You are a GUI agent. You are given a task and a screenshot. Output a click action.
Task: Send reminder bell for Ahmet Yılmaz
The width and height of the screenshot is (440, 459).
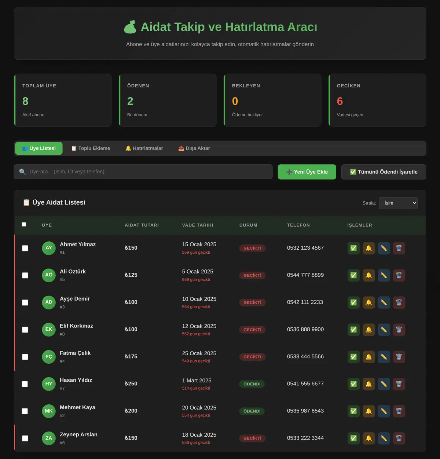[x=368, y=248]
